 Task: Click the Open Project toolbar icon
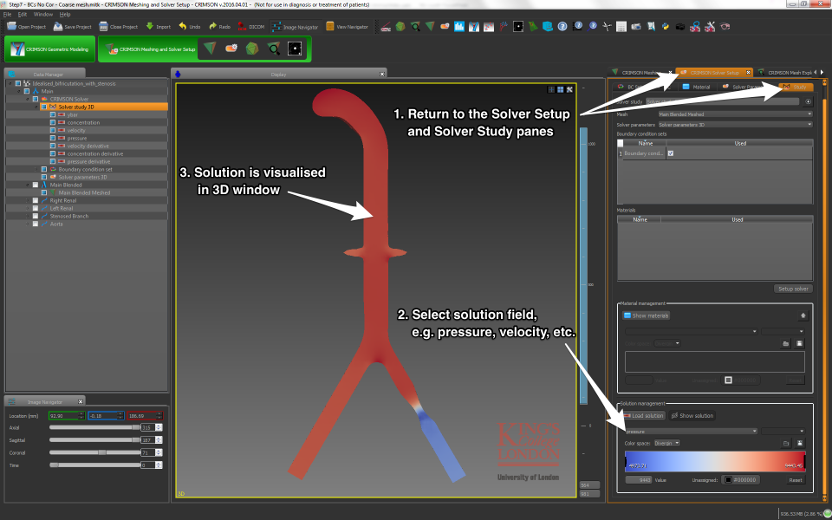tap(12, 27)
